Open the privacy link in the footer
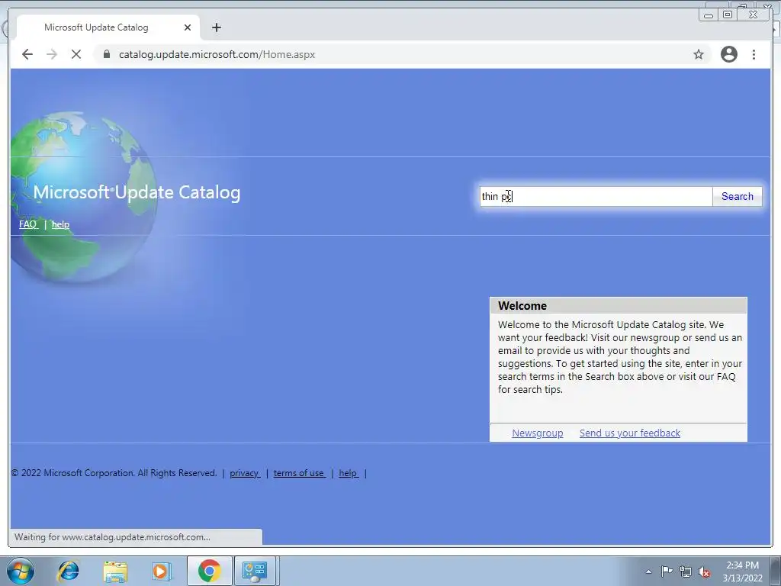The height and width of the screenshot is (586, 781). pyautogui.click(x=245, y=473)
